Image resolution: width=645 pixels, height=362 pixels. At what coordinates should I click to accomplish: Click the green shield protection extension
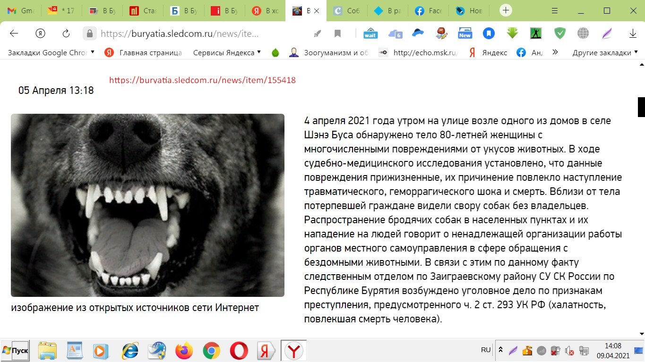point(560,34)
